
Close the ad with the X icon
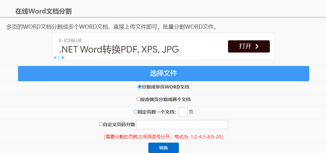[55, 57]
